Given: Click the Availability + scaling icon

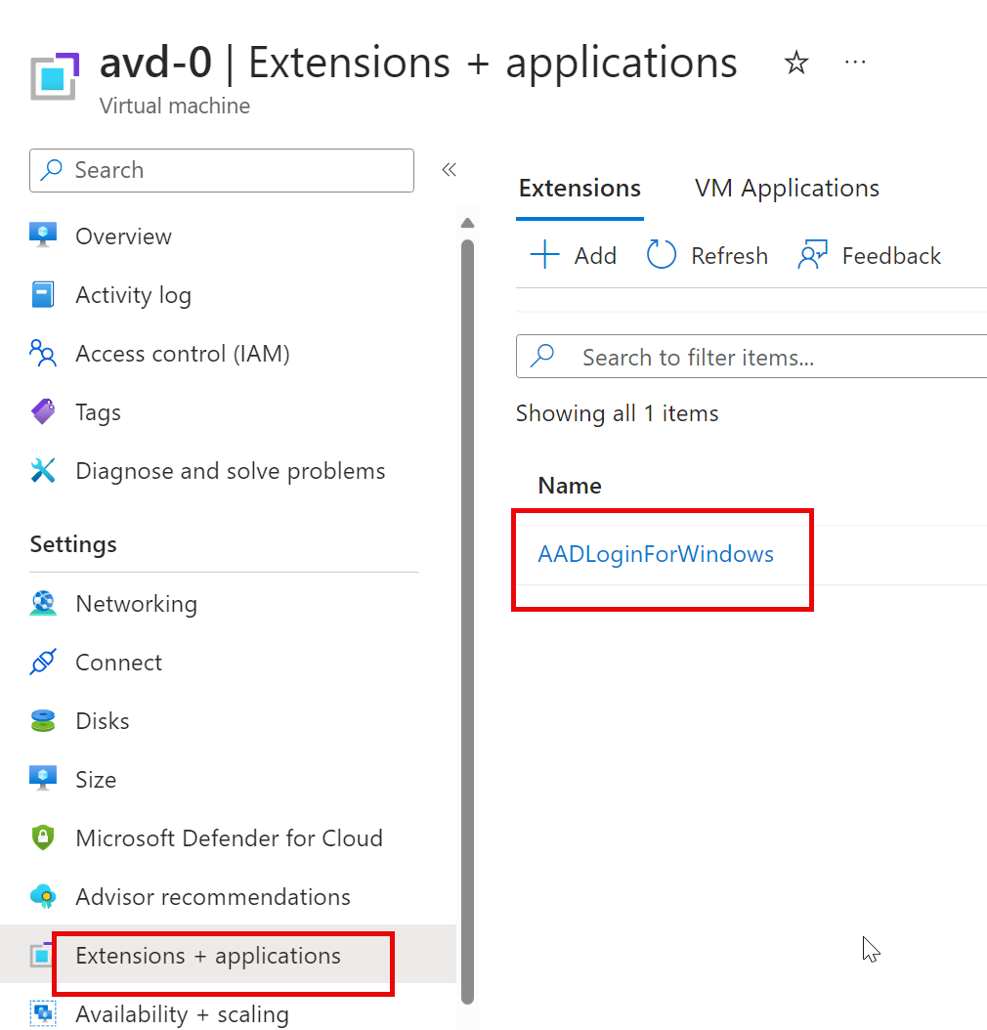Looking at the screenshot, I should [43, 1012].
